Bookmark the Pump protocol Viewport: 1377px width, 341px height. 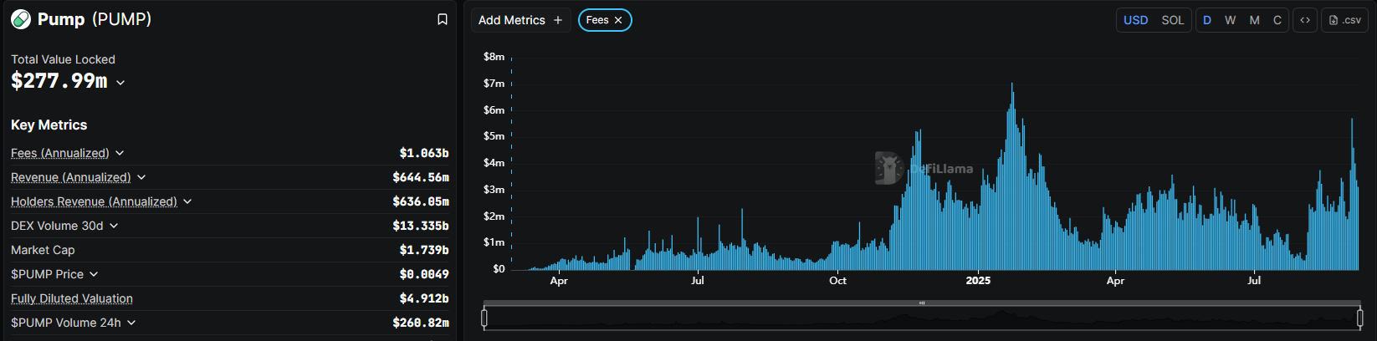443,19
